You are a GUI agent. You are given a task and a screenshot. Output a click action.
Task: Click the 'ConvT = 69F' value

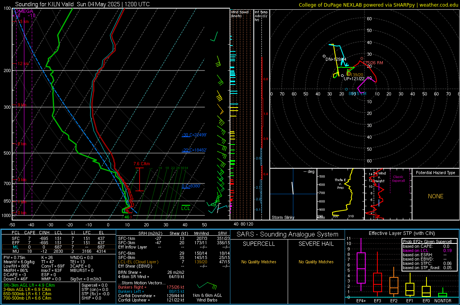click(53, 266)
